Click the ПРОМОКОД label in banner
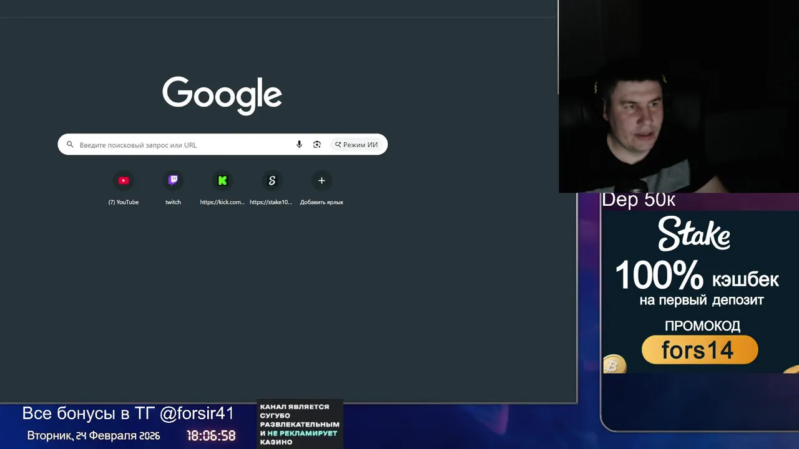The height and width of the screenshot is (449, 799). [x=702, y=326]
